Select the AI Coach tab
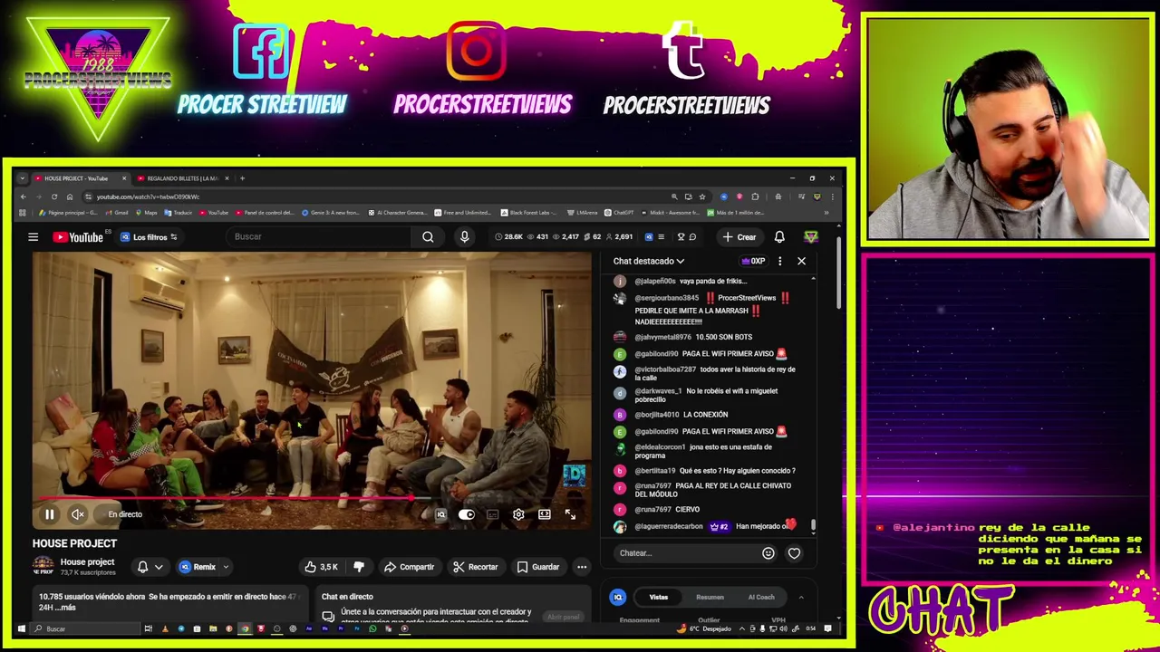 [x=761, y=598]
